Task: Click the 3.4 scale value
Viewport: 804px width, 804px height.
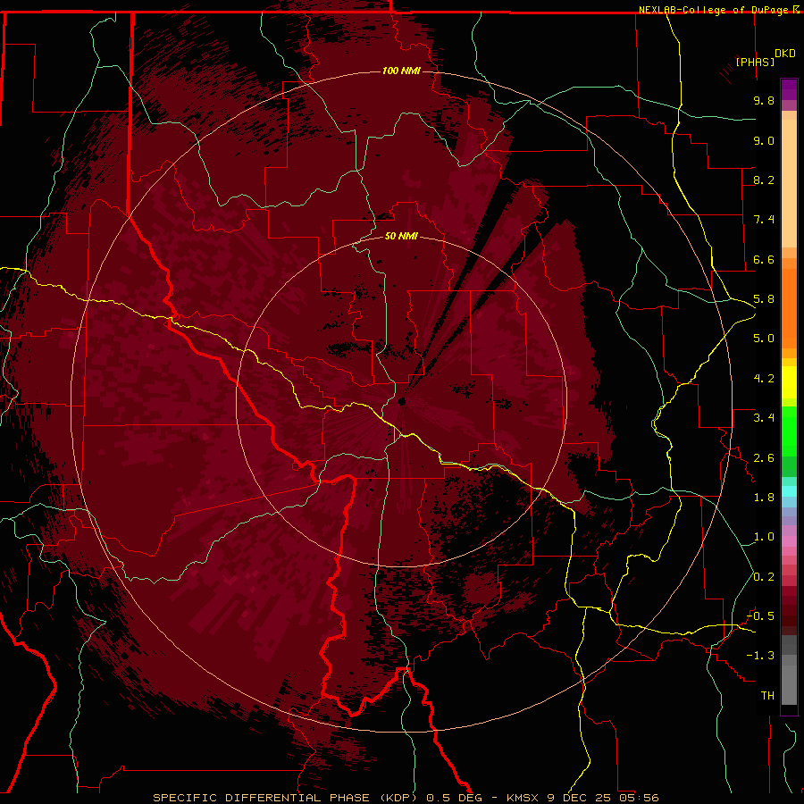Action: (764, 418)
